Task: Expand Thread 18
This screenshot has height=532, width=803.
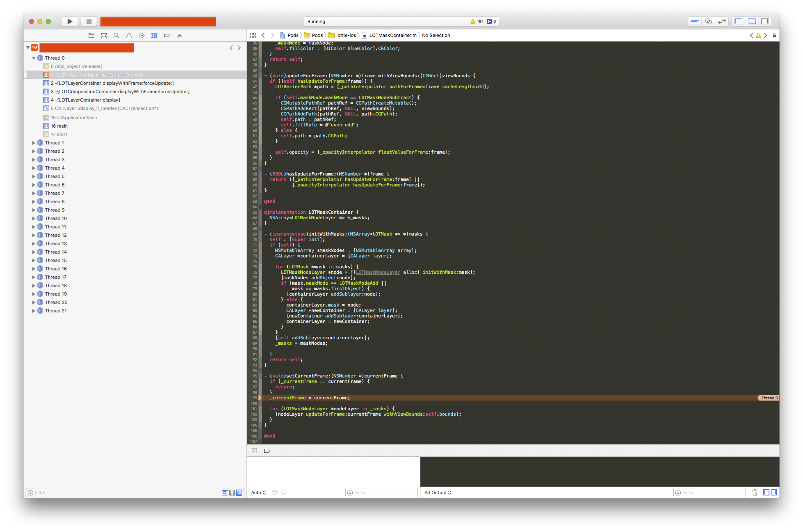Action: coord(34,286)
